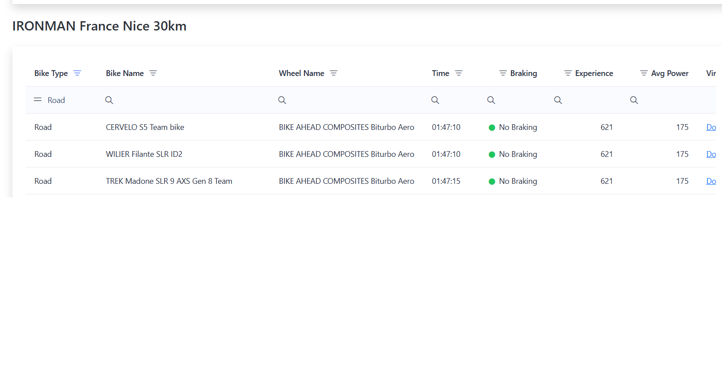Click the search icon under Bike Name

pos(109,100)
